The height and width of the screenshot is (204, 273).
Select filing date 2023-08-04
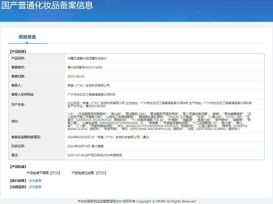76,77
